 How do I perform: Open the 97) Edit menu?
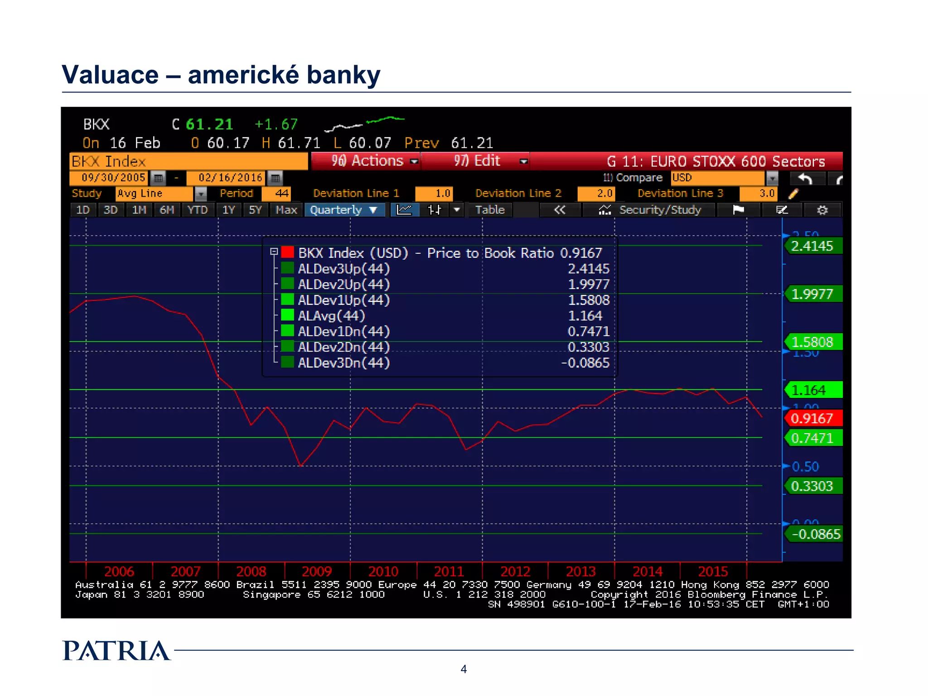[477, 161]
